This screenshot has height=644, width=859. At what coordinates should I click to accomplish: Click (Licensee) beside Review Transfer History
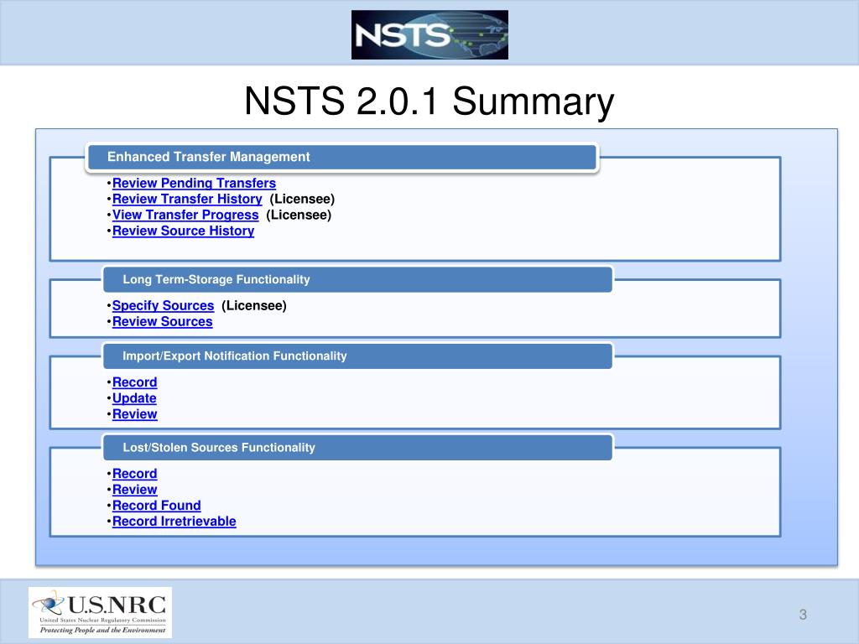(302, 199)
